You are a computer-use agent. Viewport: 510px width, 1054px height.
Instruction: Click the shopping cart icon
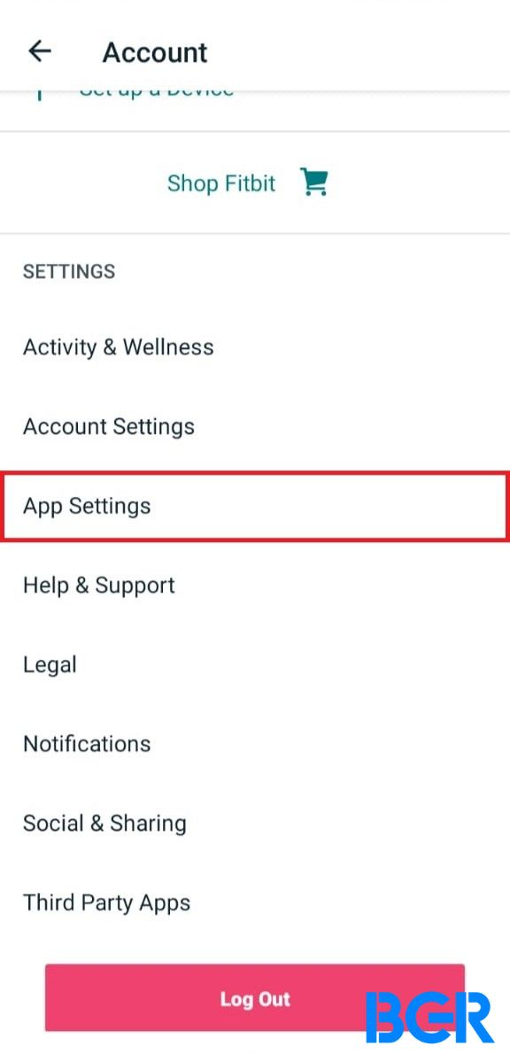click(x=313, y=182)
